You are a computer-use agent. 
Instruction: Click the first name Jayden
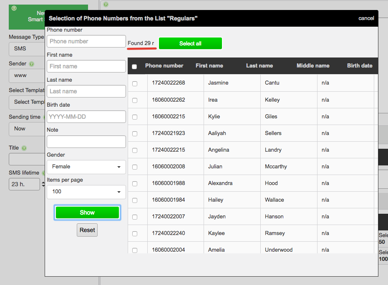point(217,217)
